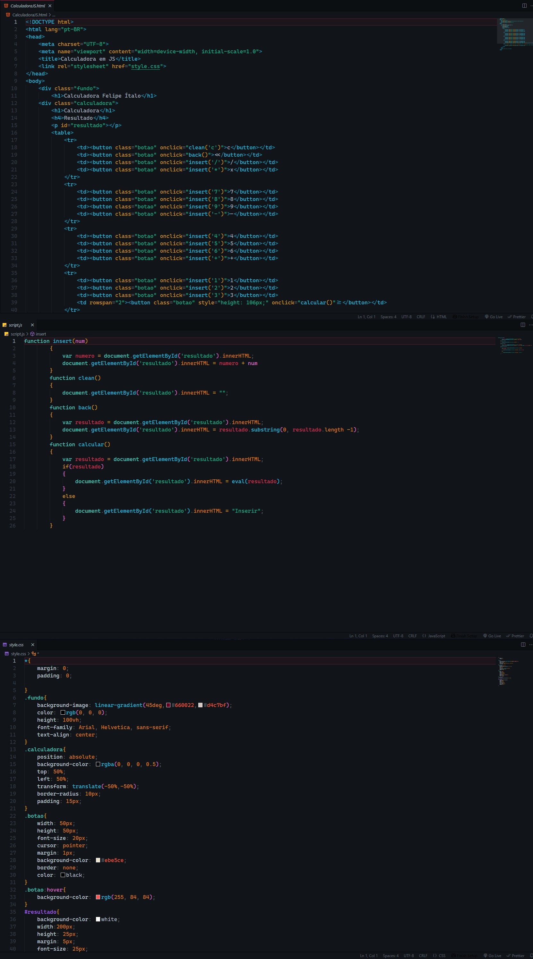Viewport: 533px width, 959px height.
Task: Open color picker for rgb(0, 0, 0) swatch
Action: click(63, 712)
